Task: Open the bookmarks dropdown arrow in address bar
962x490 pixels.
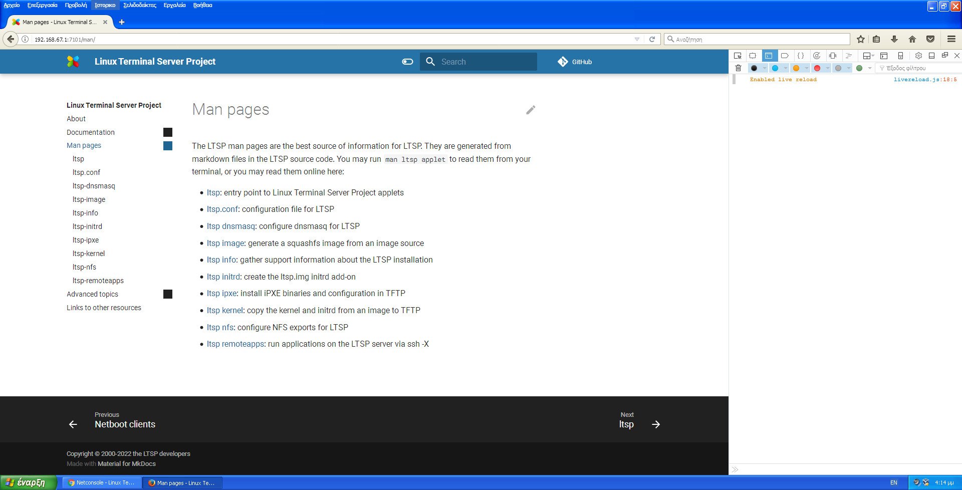Action: pos(637,39)
